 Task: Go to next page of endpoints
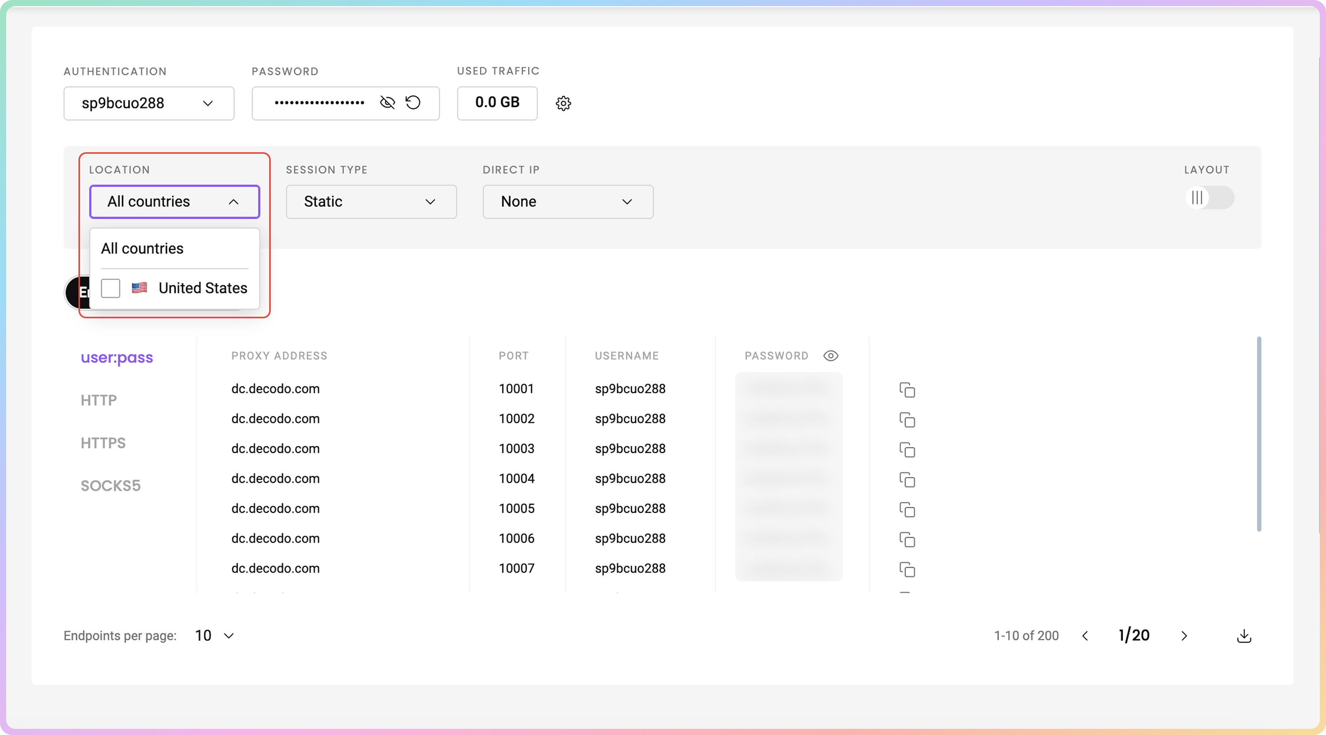pyautogui.click(x=1184, y=636)
